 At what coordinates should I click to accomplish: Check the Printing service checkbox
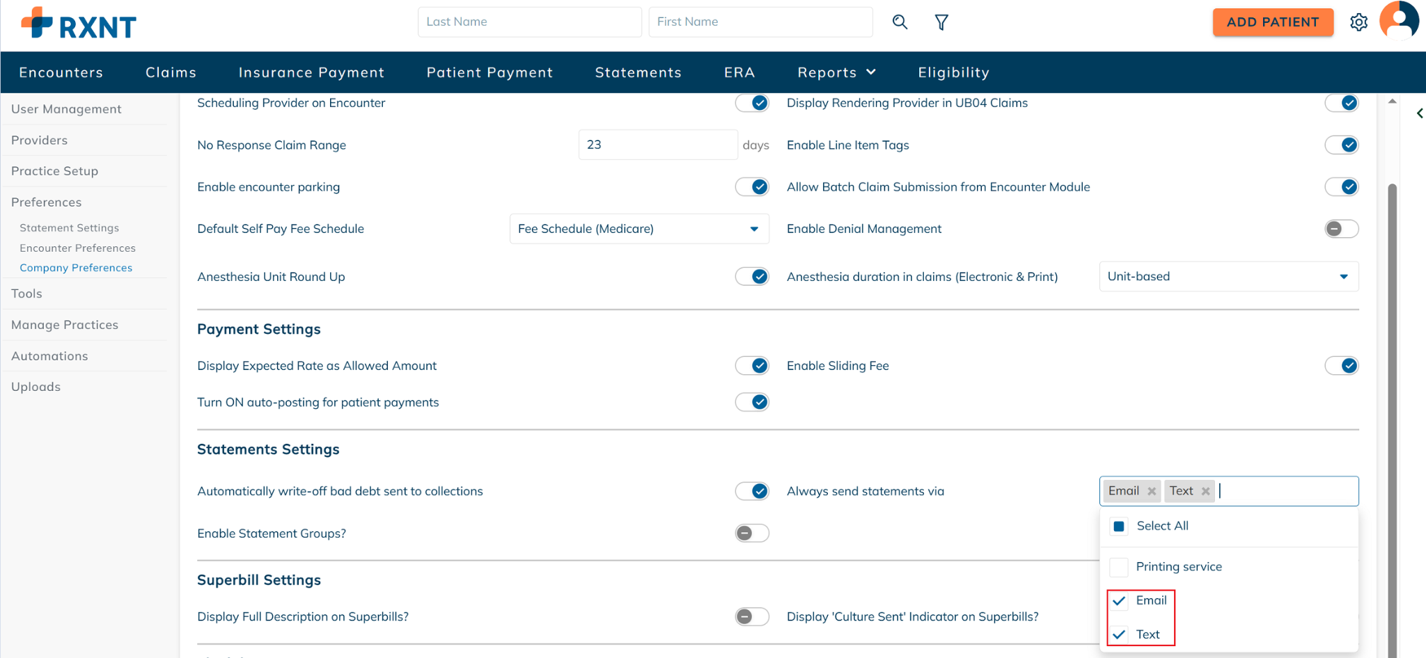click(1119, 567)
